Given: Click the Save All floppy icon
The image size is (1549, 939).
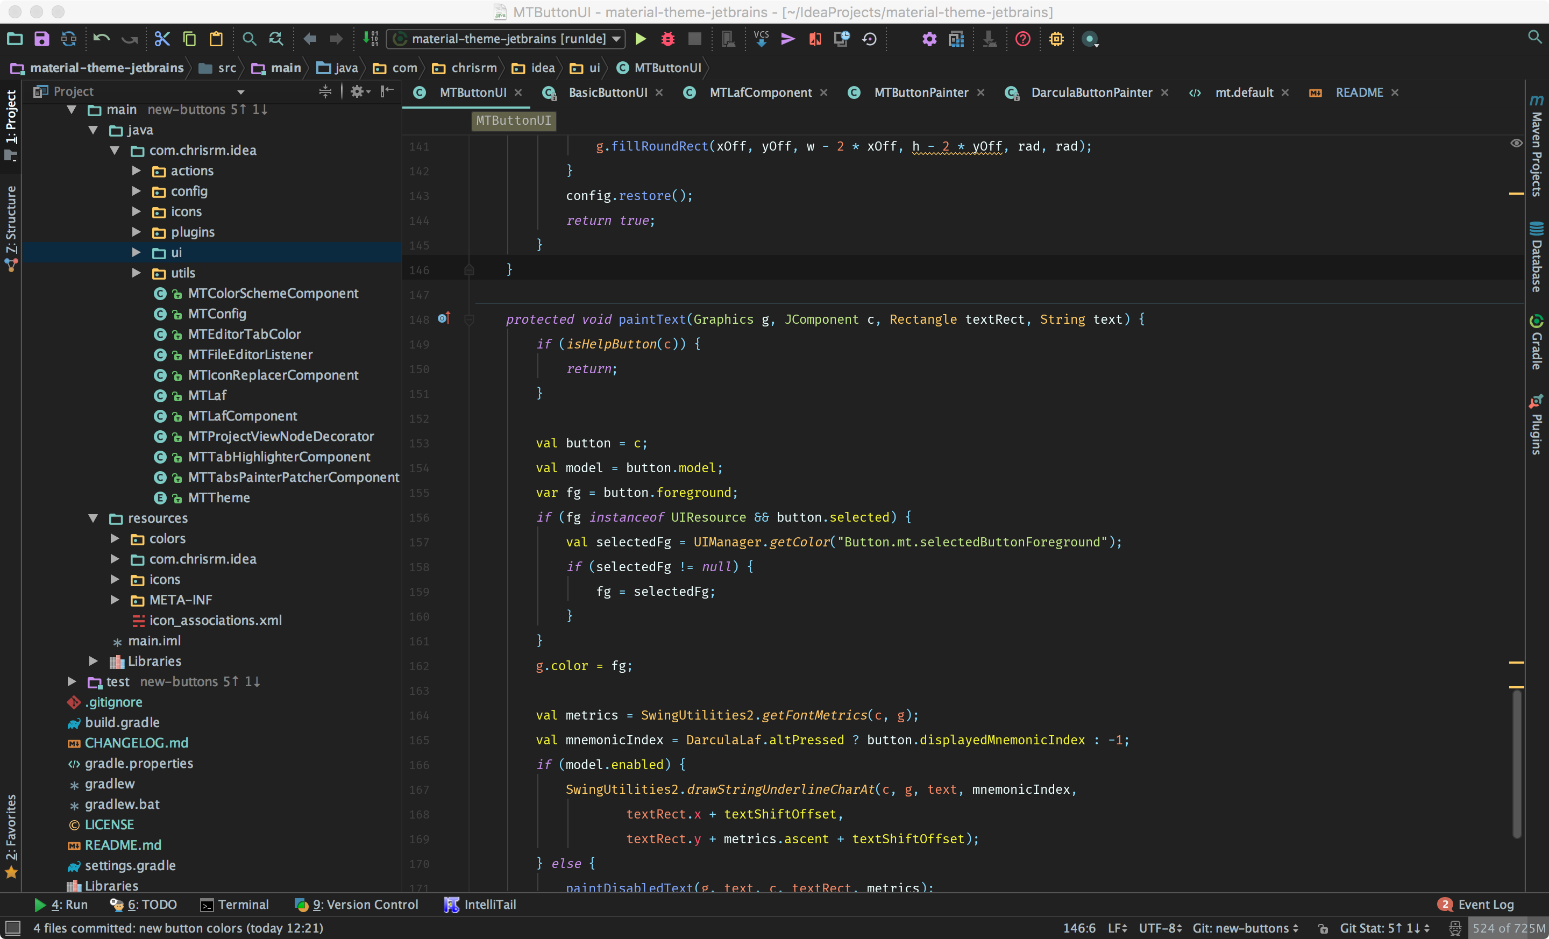Looking at the screenshot, I should [x=41, y=39].
